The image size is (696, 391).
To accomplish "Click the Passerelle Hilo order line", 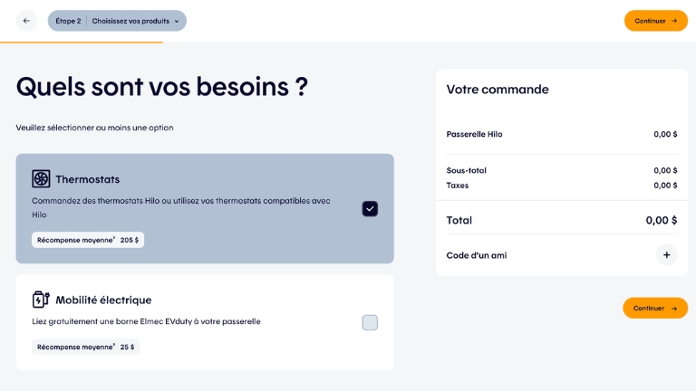I will click(562, 134).
